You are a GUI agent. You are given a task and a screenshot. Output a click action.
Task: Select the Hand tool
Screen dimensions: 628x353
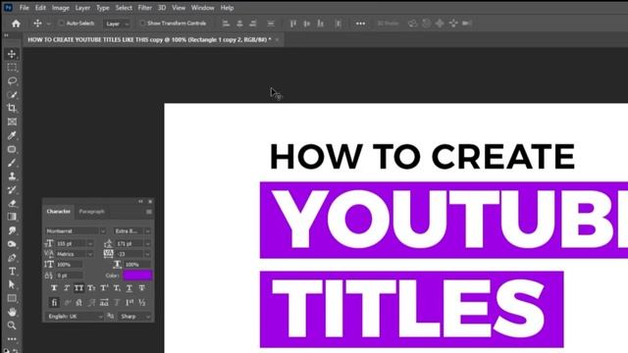tap(12, 312)
